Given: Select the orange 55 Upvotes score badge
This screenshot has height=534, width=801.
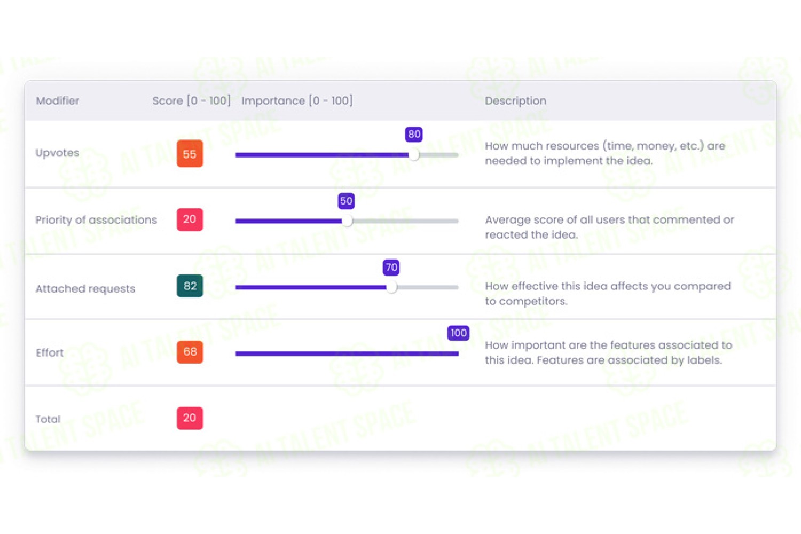Looking at the screenshot, I should [x=190, y=154].
